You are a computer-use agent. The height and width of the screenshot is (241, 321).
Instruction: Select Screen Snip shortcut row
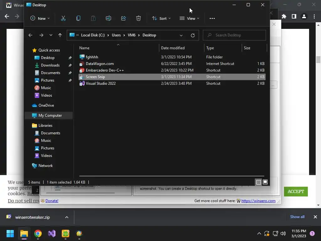click(x=172, y=77)
